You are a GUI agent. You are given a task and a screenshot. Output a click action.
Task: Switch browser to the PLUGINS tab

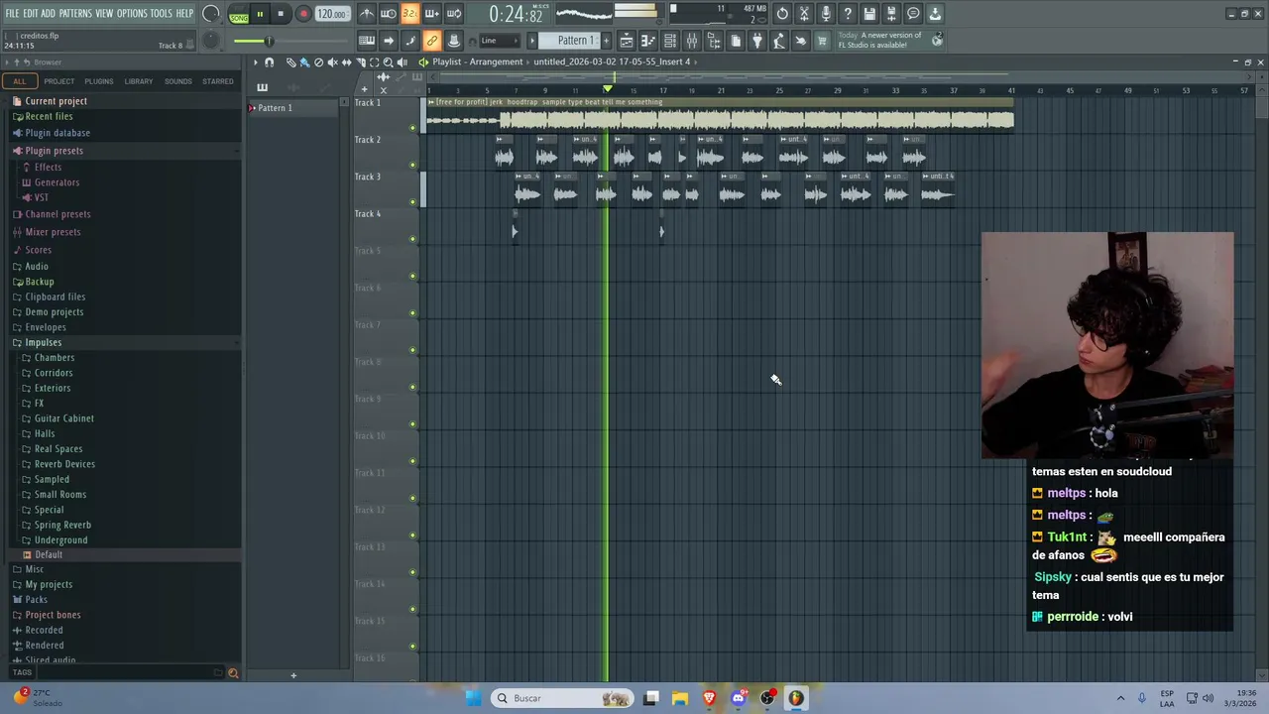pos(98,81)
